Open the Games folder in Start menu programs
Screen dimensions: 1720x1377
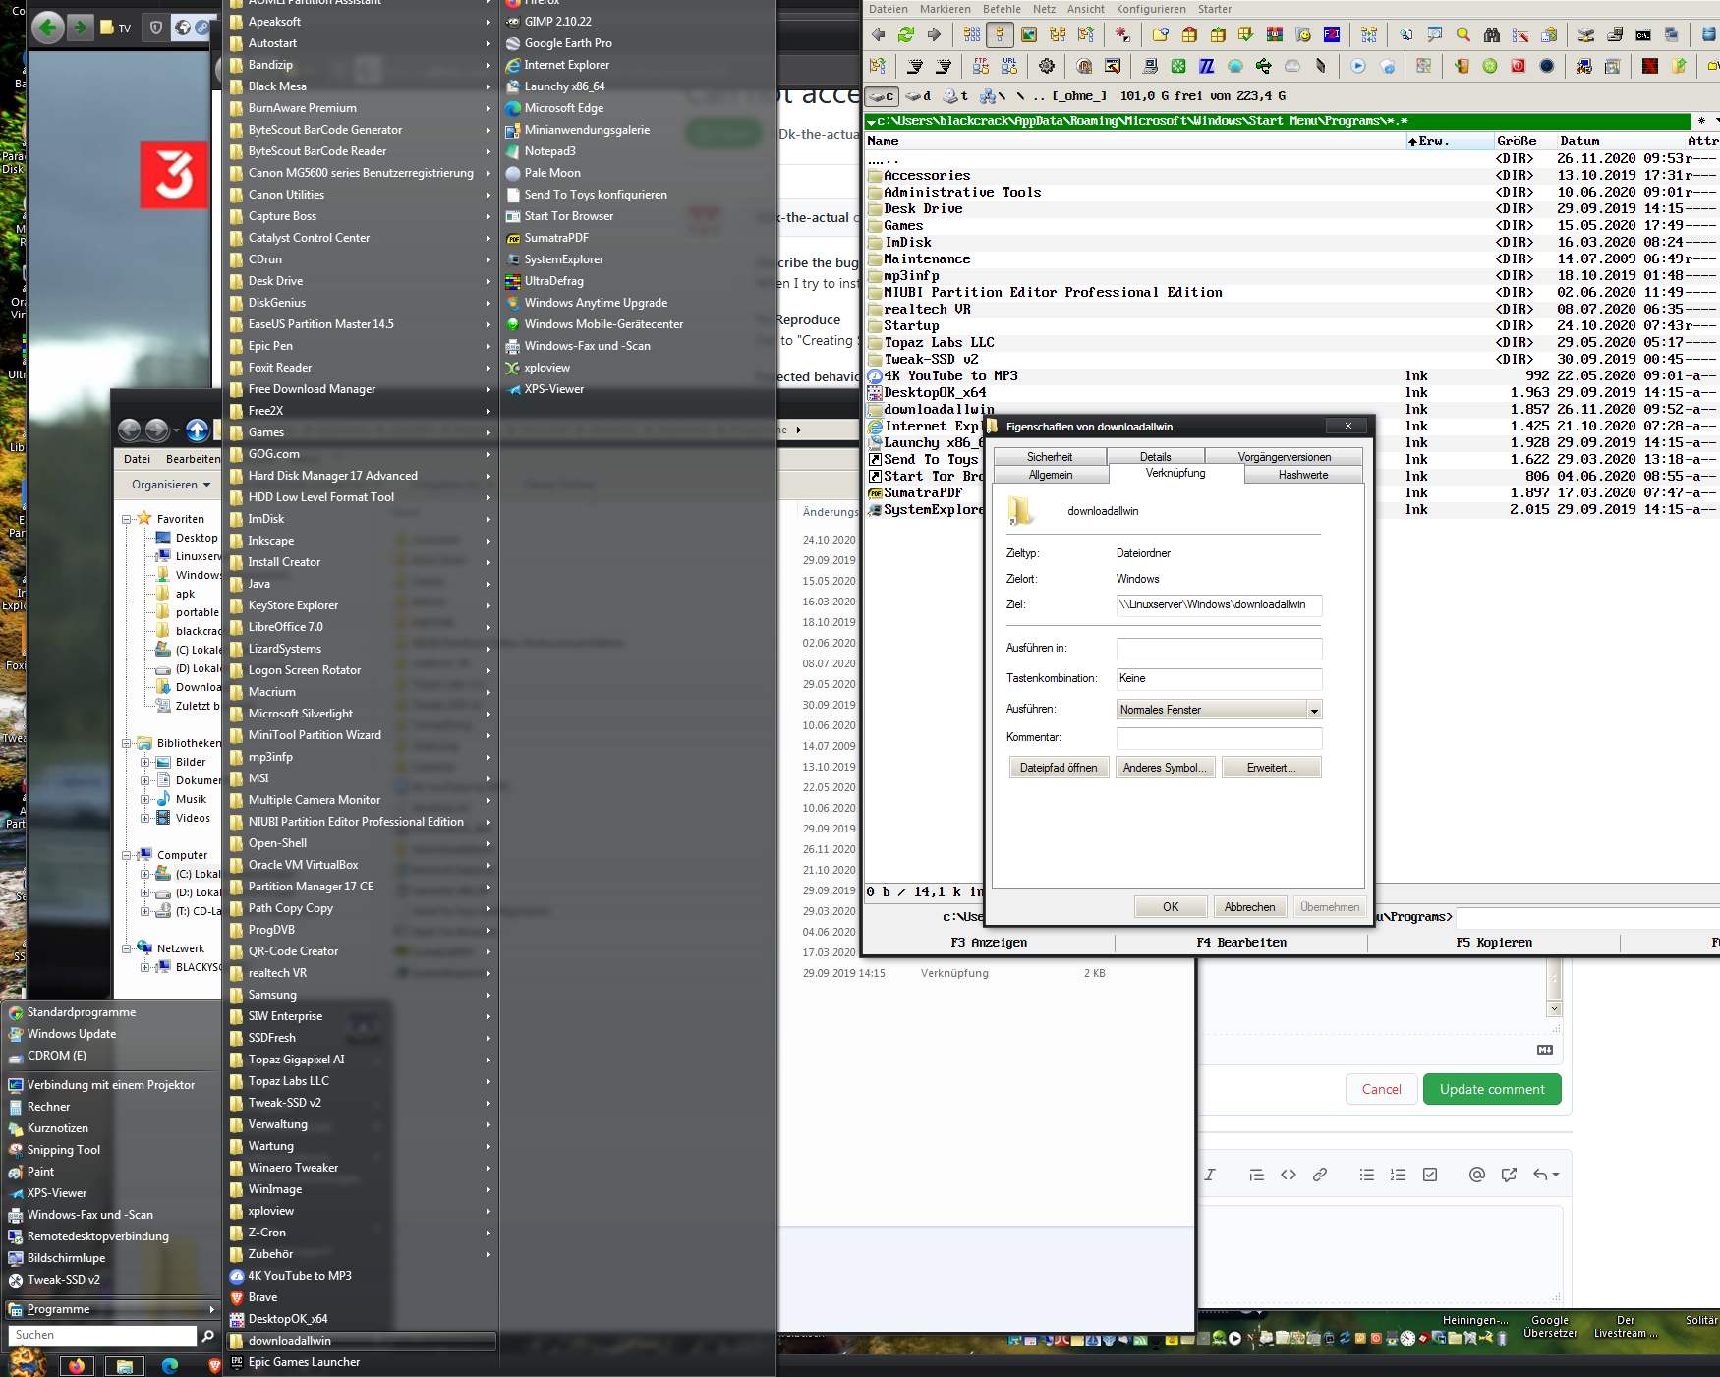pyautogui.click(x=361, y=432)
